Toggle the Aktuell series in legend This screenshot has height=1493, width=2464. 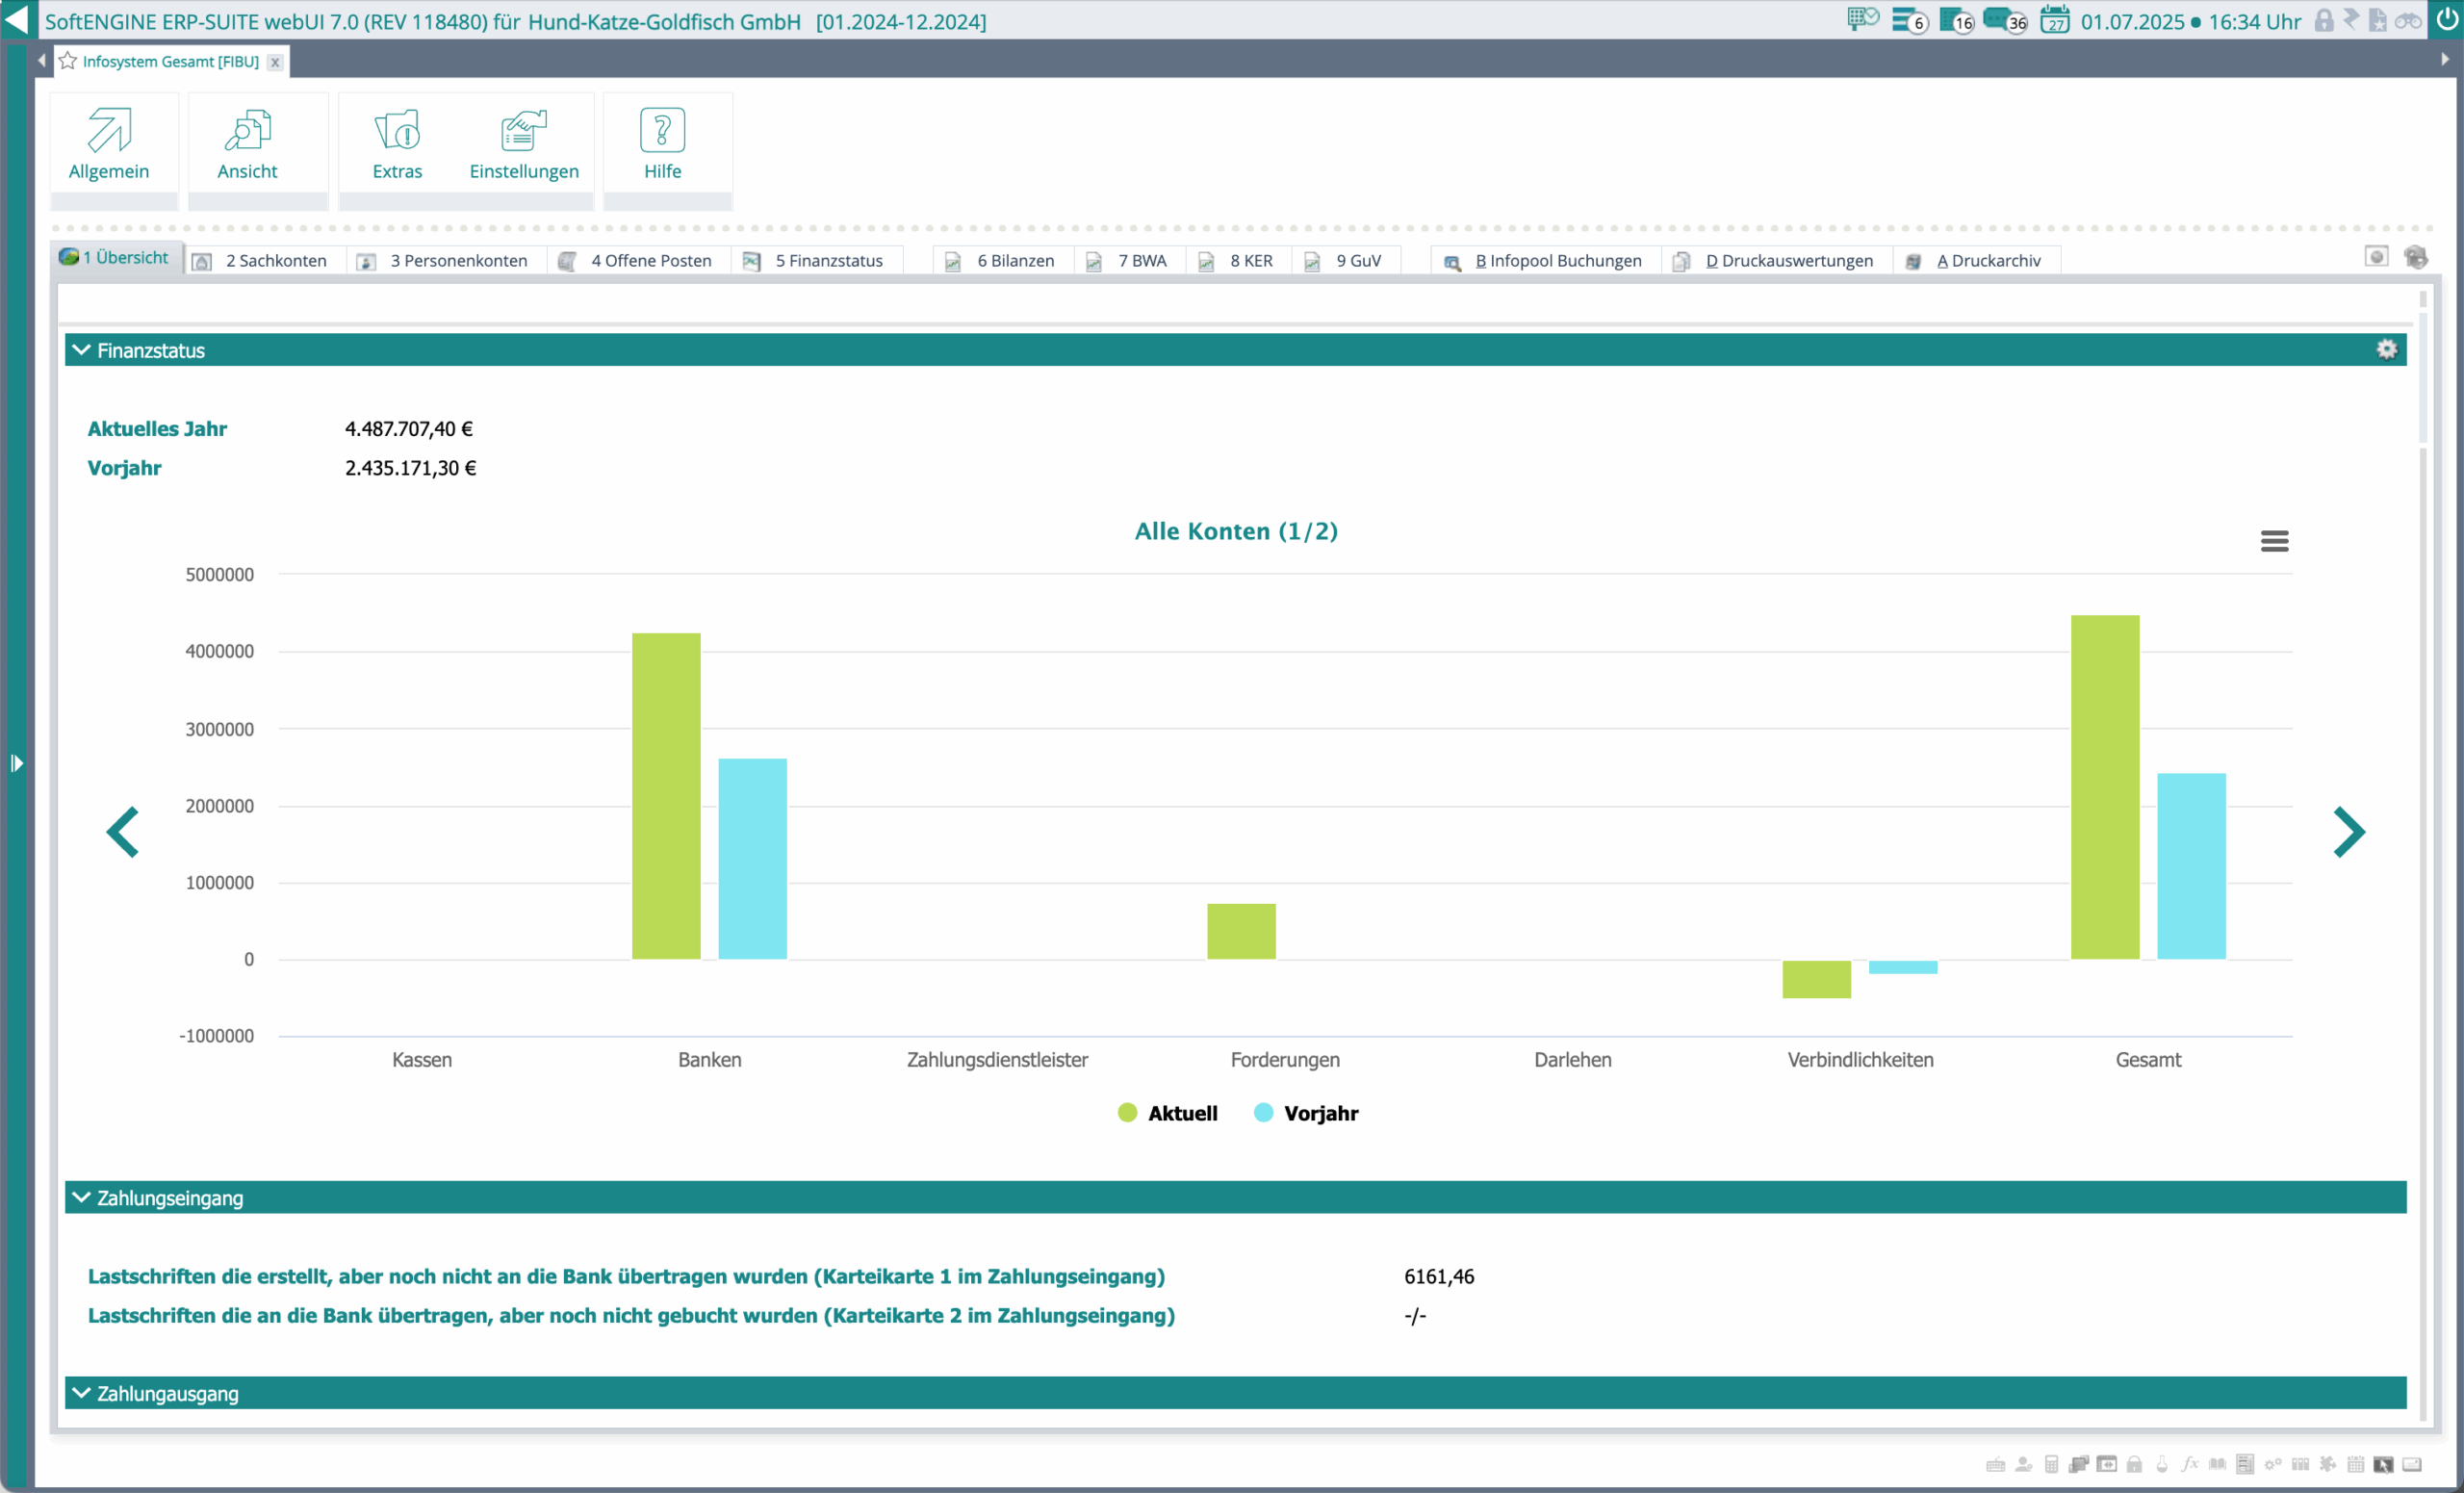click(1167, 1113)
